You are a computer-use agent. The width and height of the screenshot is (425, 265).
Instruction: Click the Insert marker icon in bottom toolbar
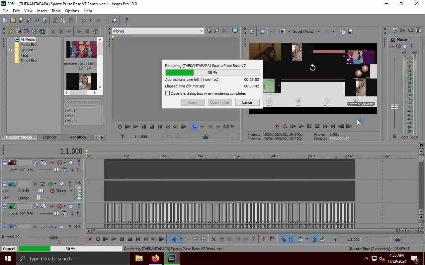[x=264, y=239]
